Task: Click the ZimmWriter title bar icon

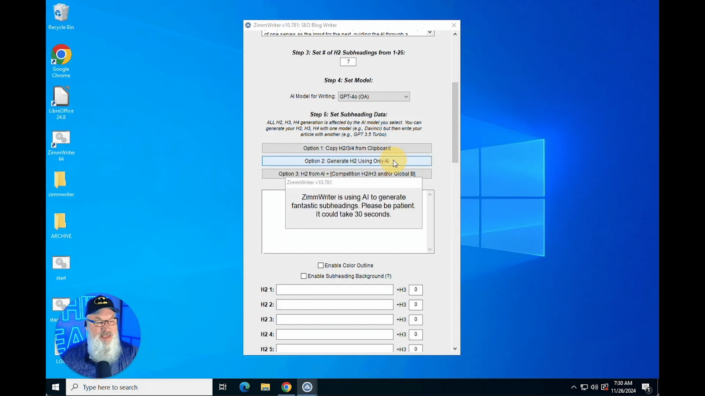Action: click(x=248, y=25)
